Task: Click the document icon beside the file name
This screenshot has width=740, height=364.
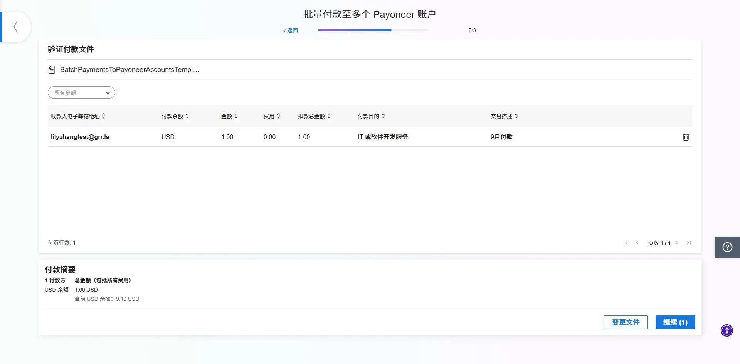Action: pos(52,70)
